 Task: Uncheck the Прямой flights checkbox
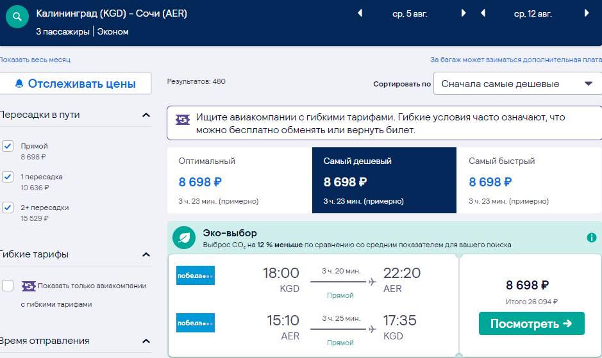pos(8,146)
